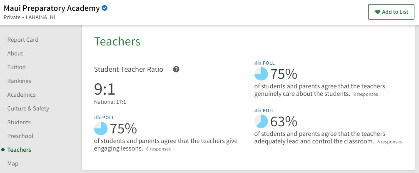
Task: Navigate to Academics section
Action: point(21,95)
